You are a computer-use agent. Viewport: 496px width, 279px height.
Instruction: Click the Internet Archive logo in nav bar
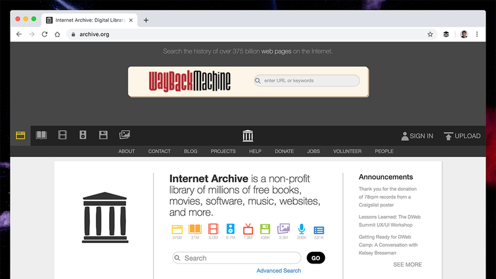[x=247, y=136]
